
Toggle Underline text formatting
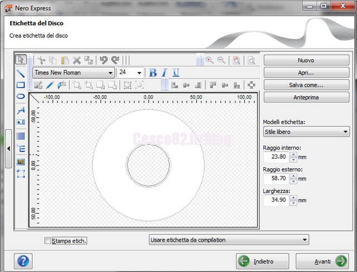(x=176, y=73)
